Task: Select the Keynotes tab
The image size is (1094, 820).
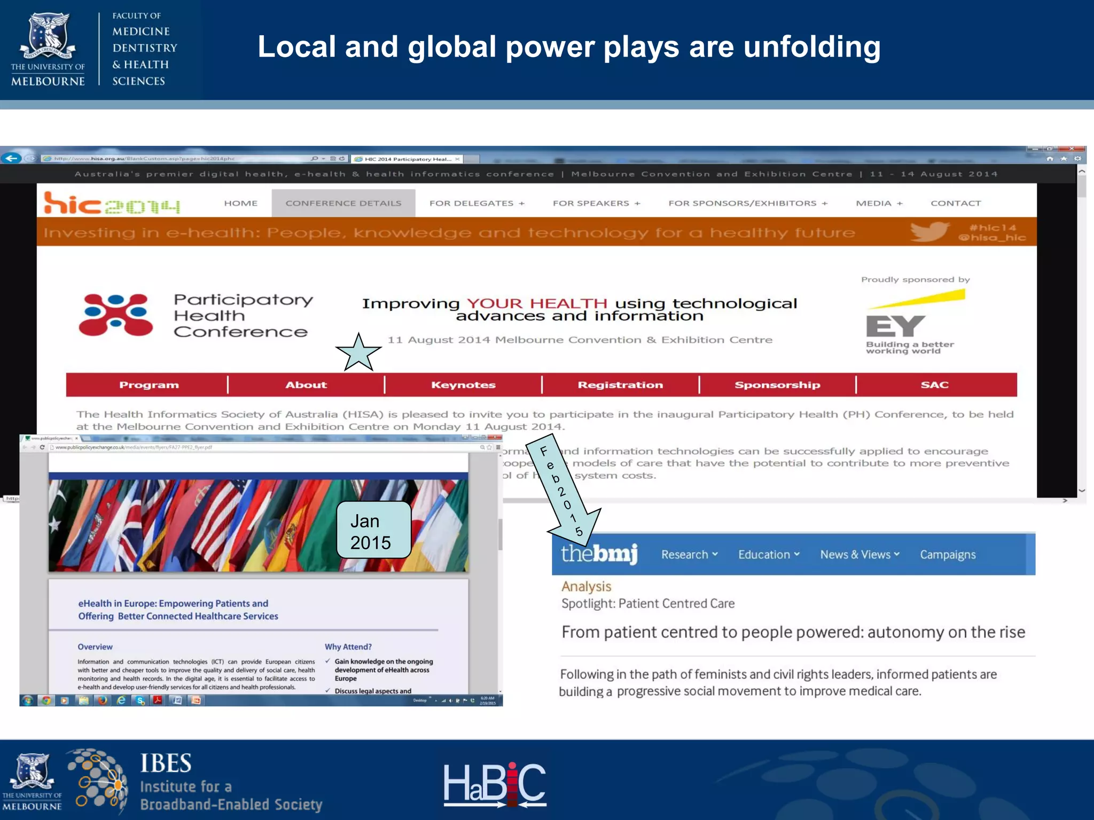Action: tap(463, 385)
